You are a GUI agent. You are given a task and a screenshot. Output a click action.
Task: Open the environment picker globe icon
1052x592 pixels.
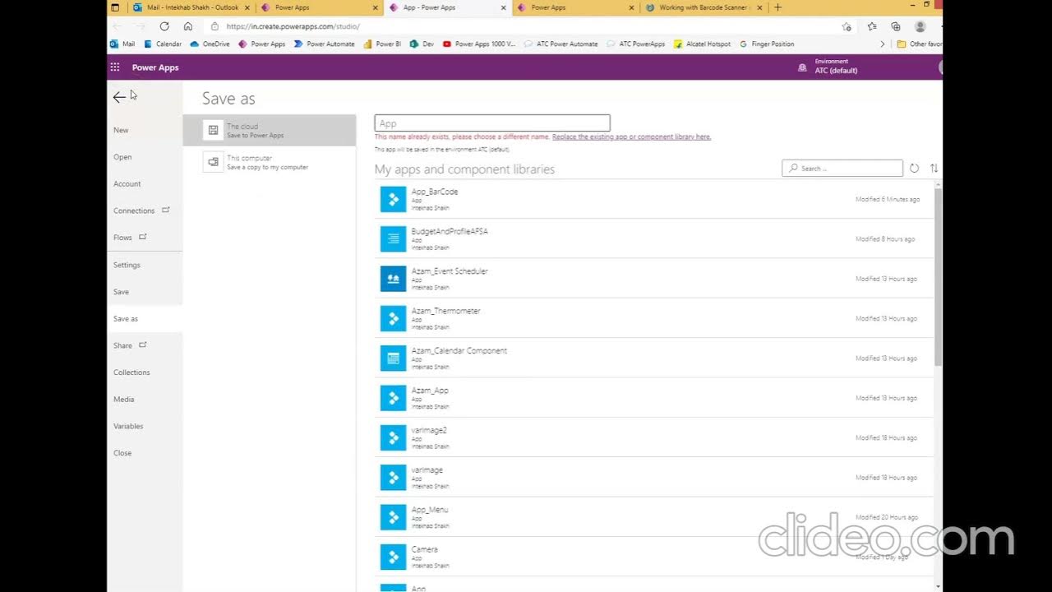coord(802,67)
